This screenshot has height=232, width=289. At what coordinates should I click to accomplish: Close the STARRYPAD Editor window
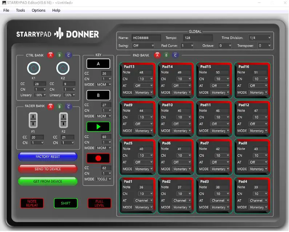tap(285, 3)
